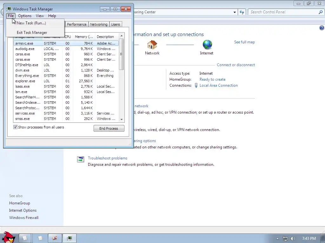Screen dimensions: 325x243
Task: Select the armsvc.exe process row
Action: [x=66, y=43]
